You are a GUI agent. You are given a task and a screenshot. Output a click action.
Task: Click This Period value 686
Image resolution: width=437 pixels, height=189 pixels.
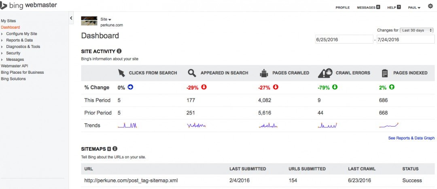coord(383,100)
